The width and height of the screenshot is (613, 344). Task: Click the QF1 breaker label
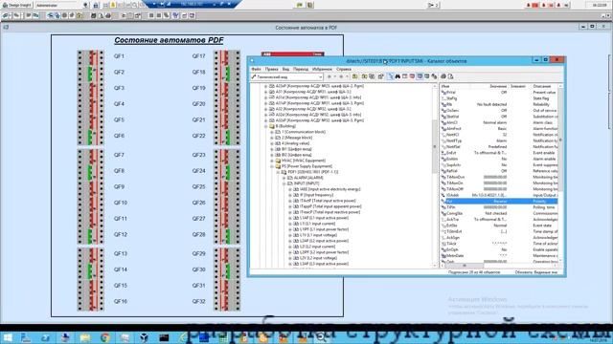pos(119,56)
